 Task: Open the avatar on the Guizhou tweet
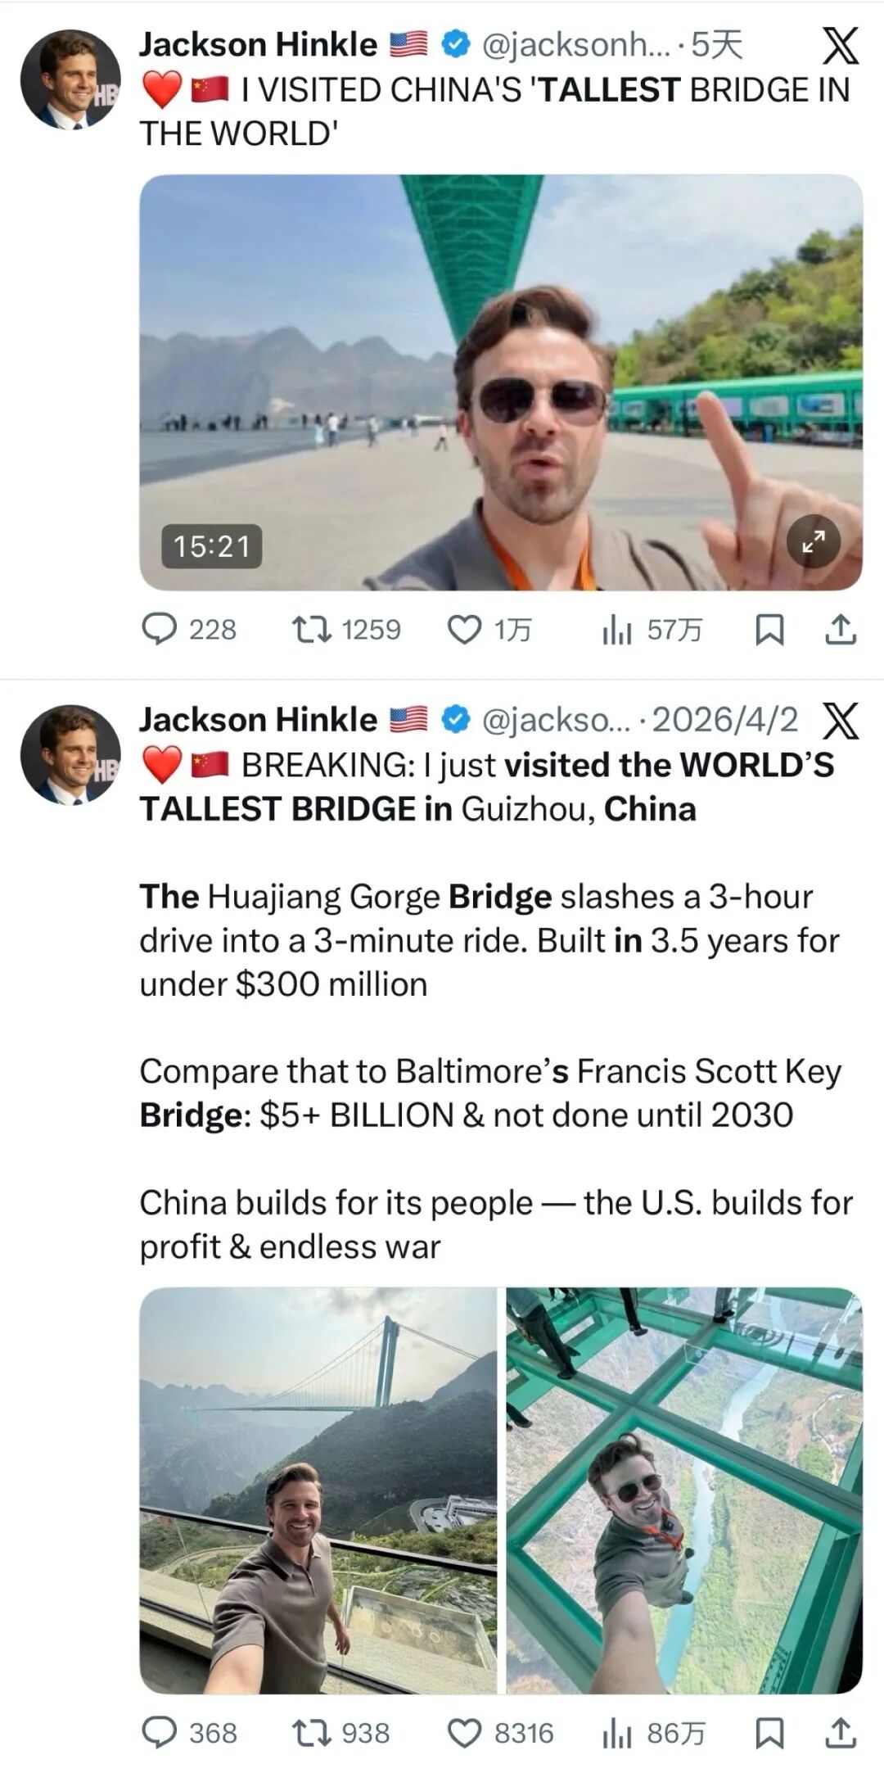(70, 753)
